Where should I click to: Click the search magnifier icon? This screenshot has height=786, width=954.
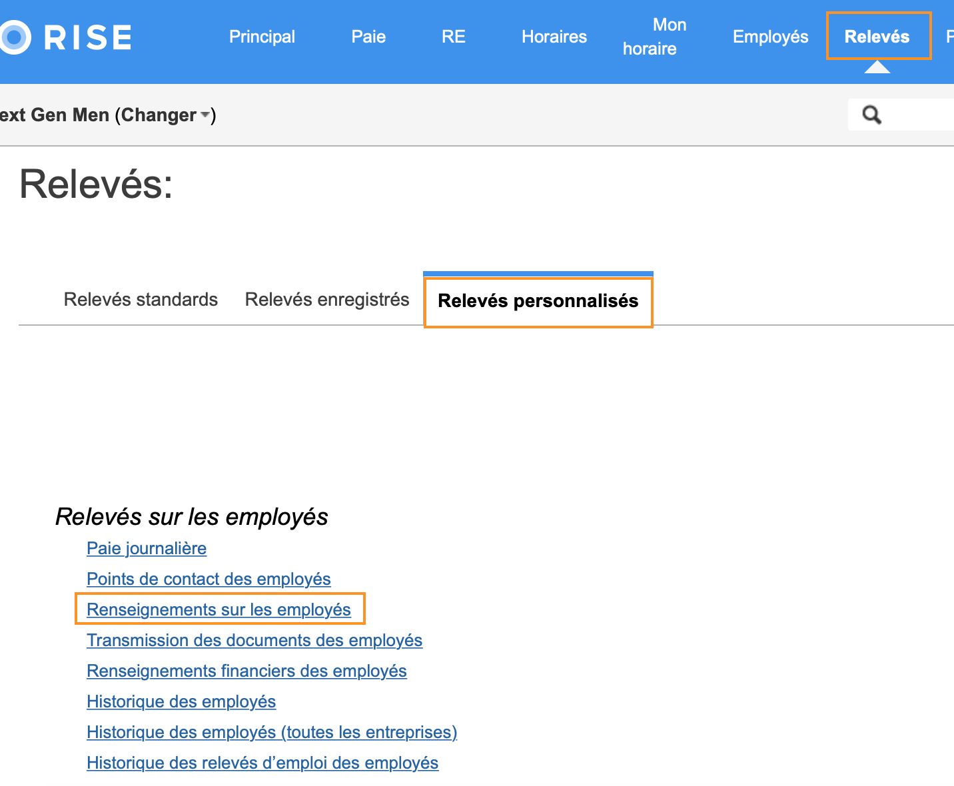871,115
